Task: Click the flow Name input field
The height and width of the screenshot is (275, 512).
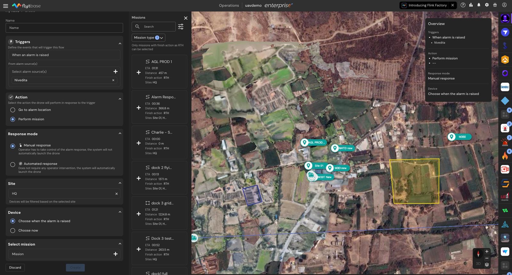Action: pos(64,28)
